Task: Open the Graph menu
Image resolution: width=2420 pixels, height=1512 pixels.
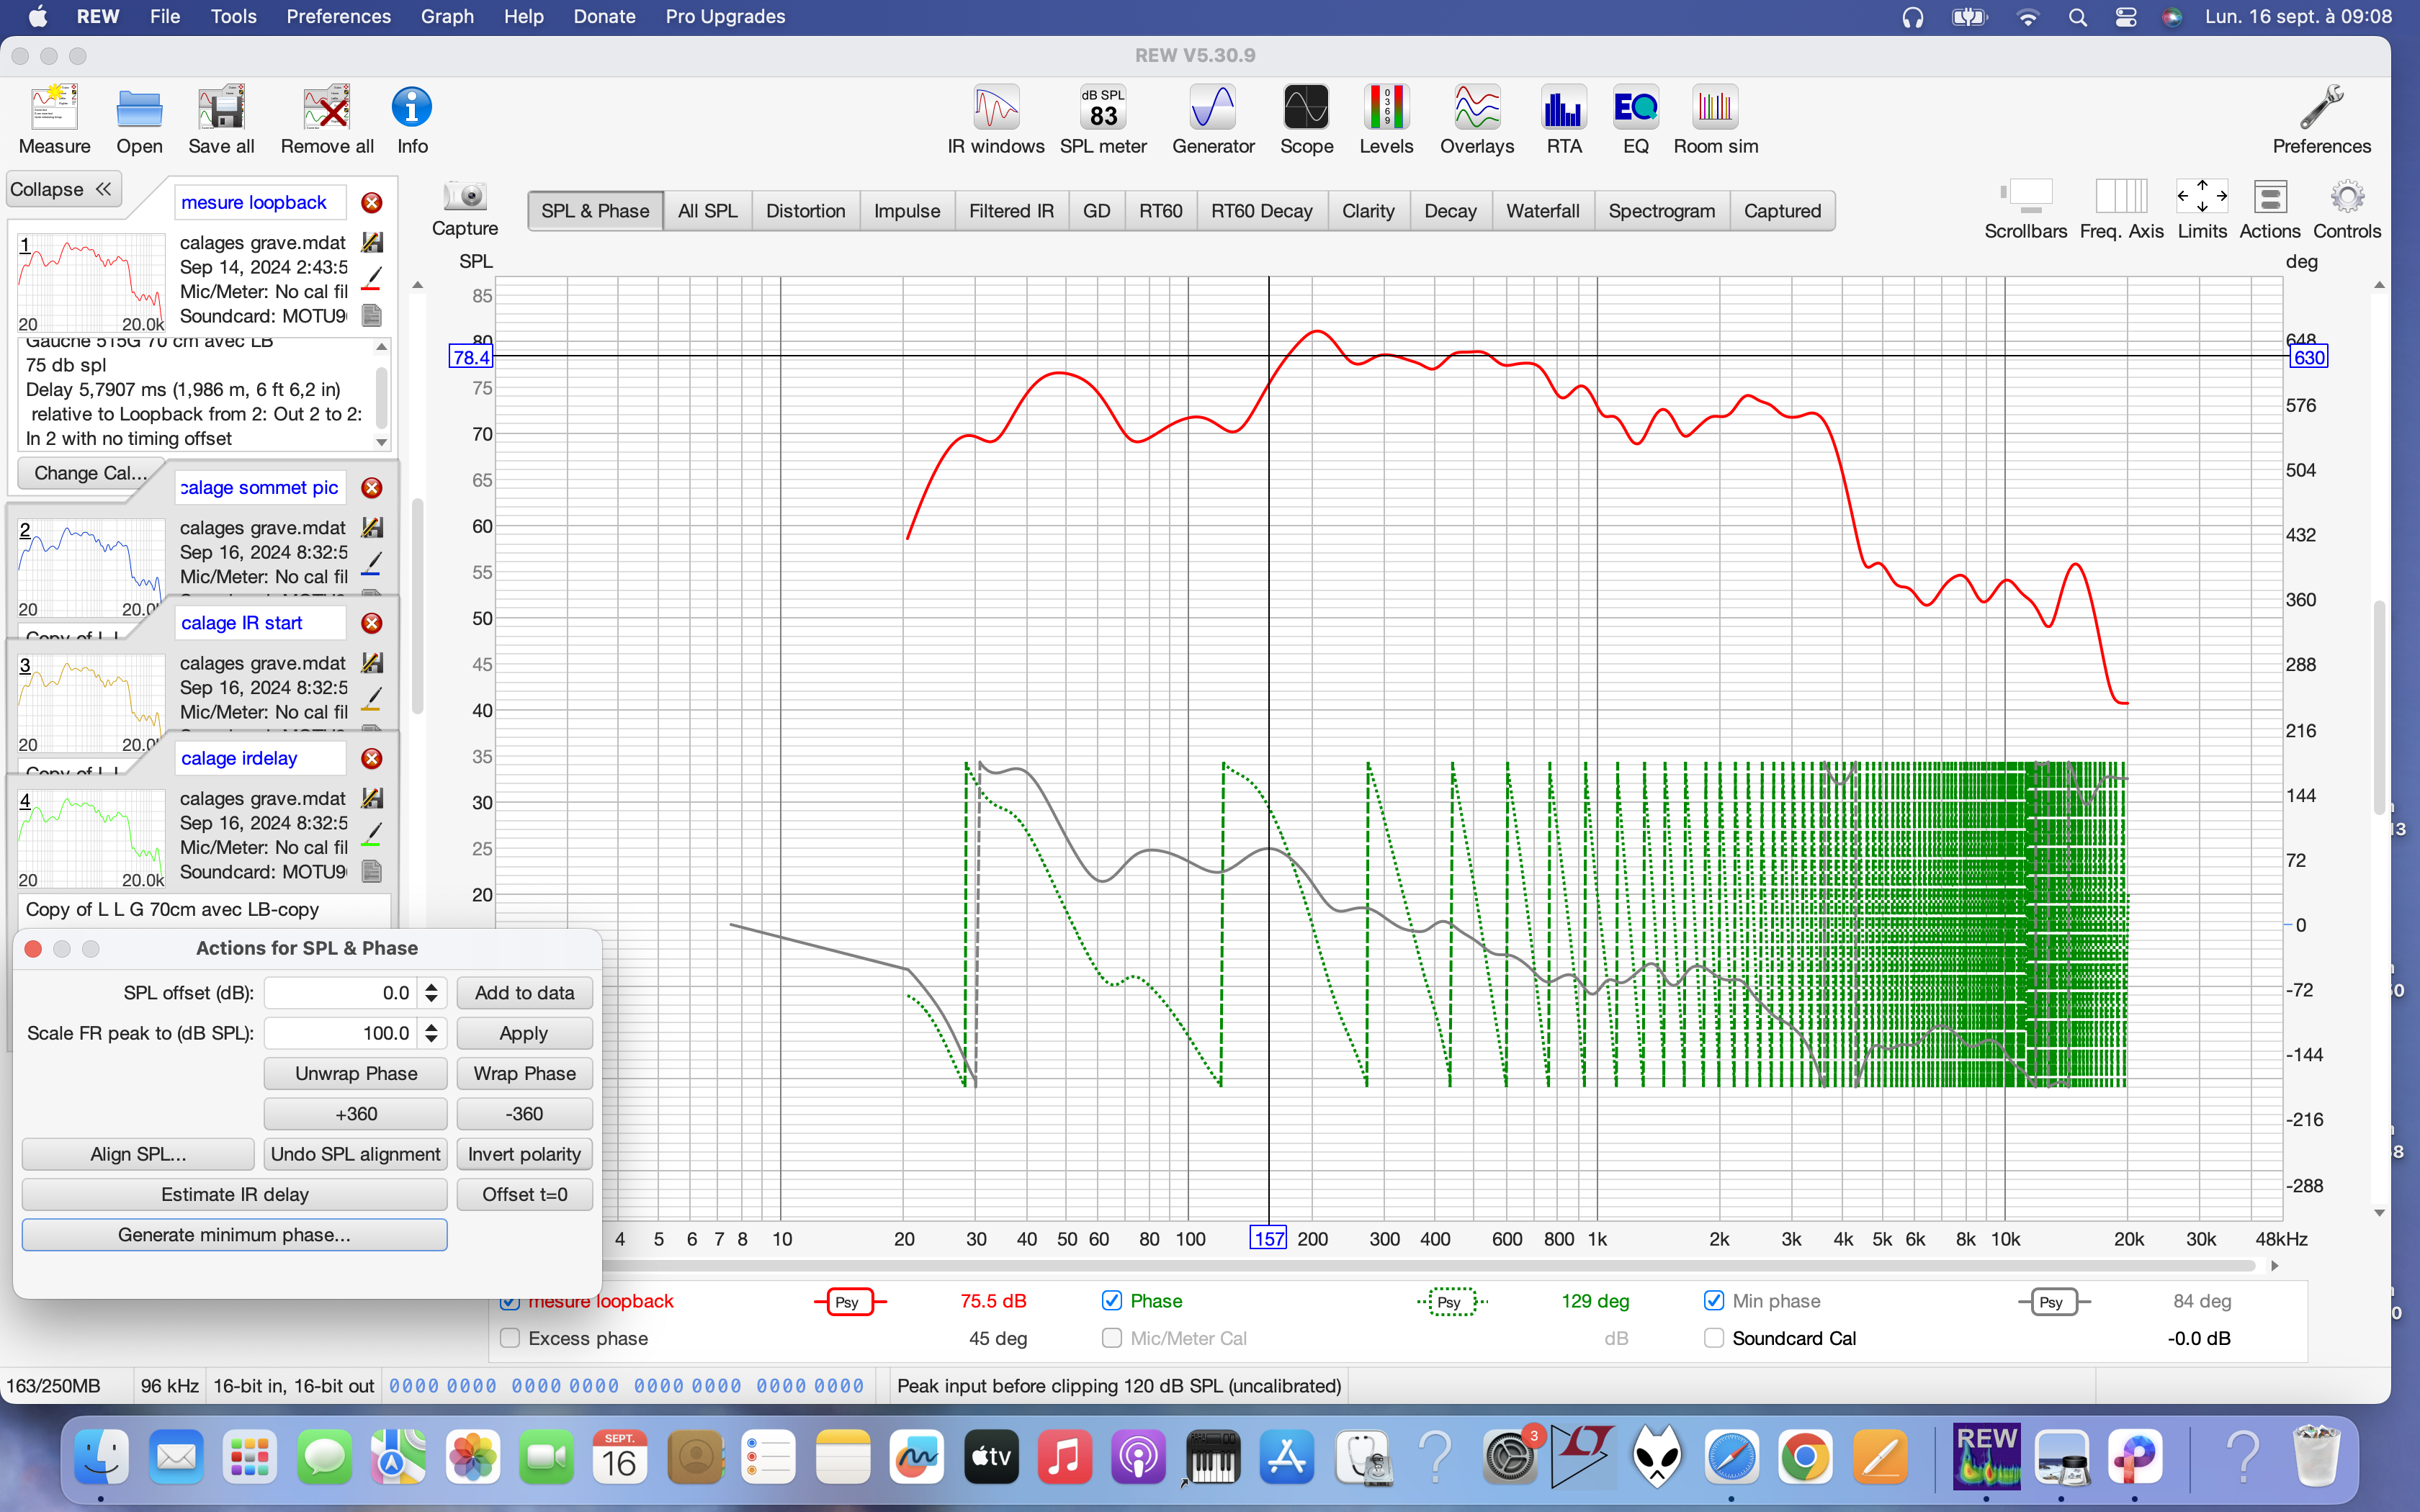Action: click(x=447, y=17)
